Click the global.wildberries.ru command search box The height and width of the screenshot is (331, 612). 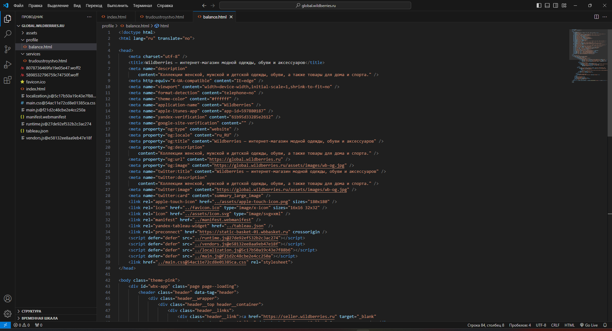tap(315, 5)
